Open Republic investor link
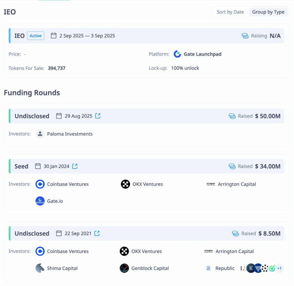 [225, 268]
